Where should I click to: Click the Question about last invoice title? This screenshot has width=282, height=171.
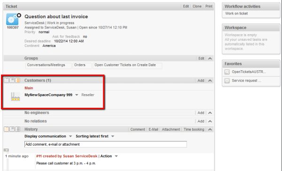56,17
